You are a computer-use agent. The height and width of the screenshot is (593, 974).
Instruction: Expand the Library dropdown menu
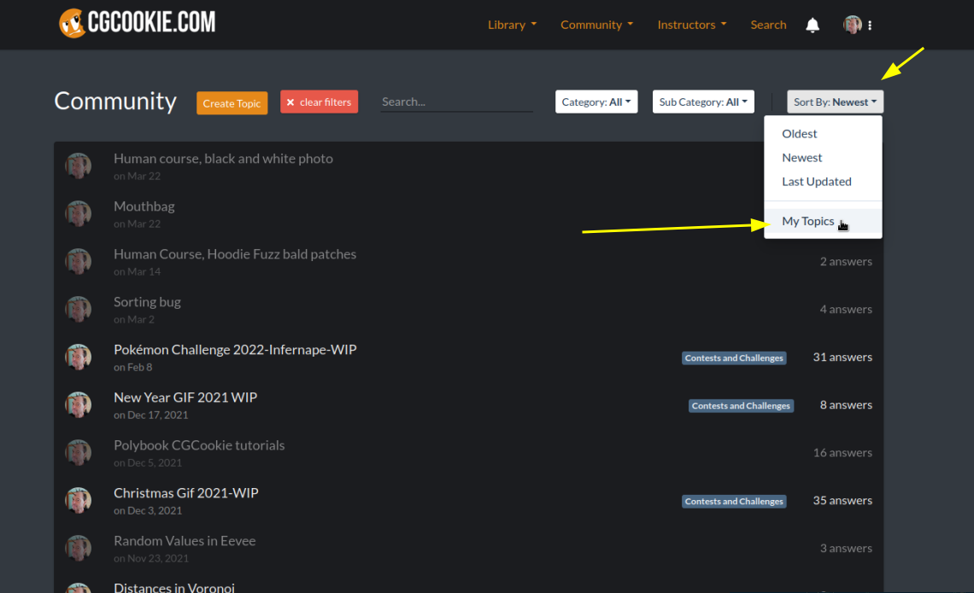[512, 25]
